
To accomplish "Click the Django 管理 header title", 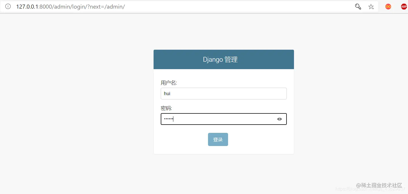I will [220, 59].
